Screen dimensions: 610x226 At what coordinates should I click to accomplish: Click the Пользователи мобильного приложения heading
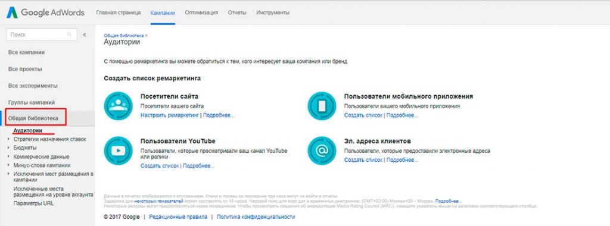(x=409, y=96)
